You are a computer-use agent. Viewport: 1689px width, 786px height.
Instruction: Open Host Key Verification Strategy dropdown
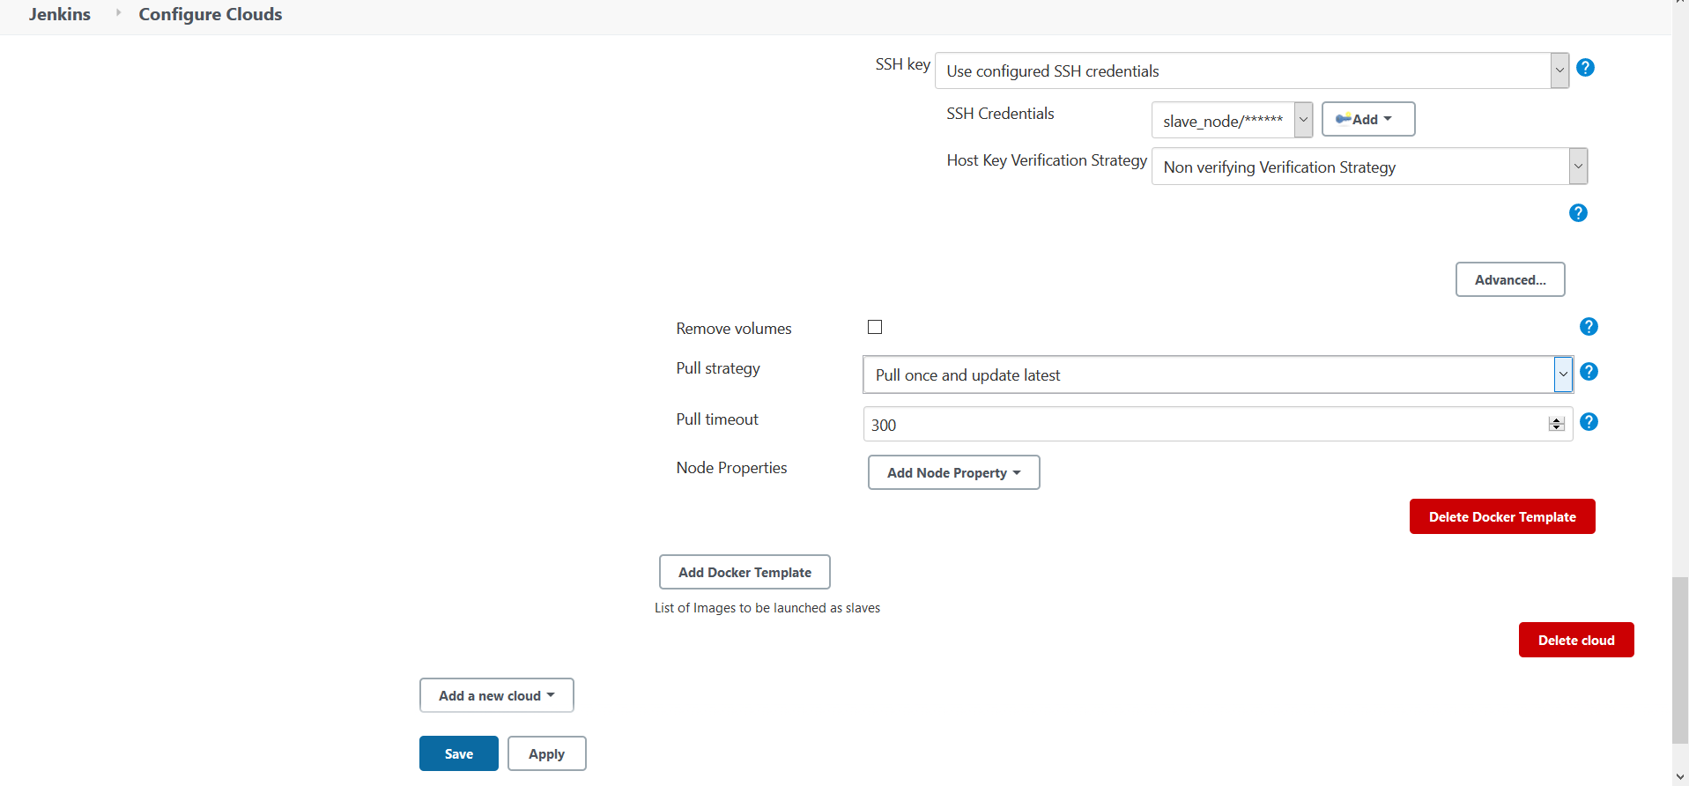pos(1369,167)
